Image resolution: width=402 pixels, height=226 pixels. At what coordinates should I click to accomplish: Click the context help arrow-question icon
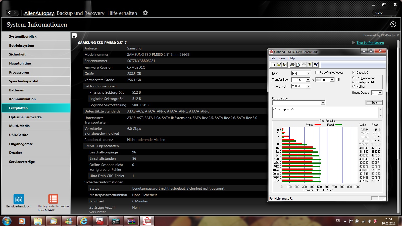pos(316,65)
